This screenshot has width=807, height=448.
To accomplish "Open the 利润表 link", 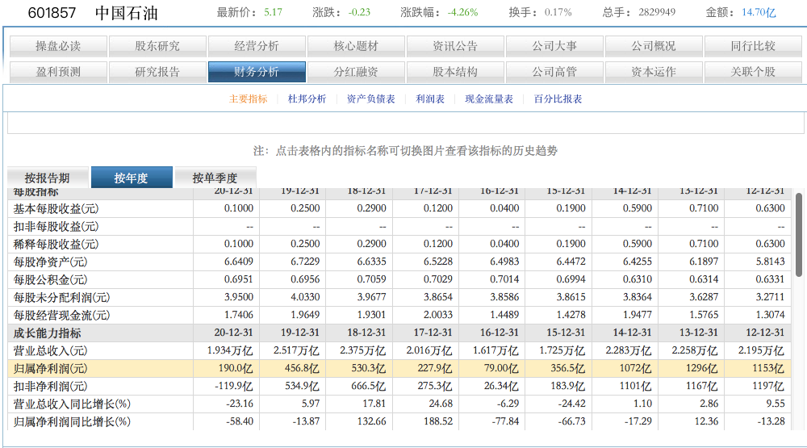I will click(430, 98).
